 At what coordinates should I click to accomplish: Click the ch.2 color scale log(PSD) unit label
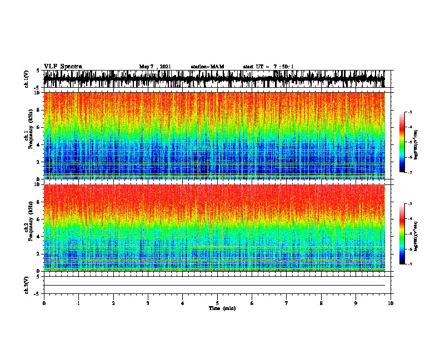pyautogui.click(x=416, y=236)
